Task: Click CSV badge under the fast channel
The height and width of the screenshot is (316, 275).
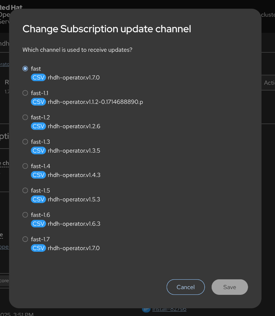Action: [38, 78]
